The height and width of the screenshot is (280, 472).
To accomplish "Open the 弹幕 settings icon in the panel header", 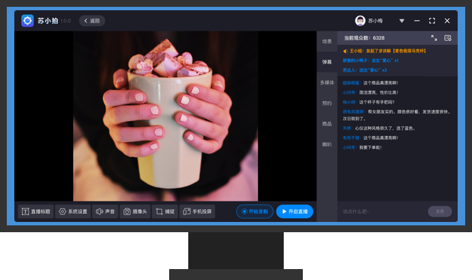I will point(448,38).
